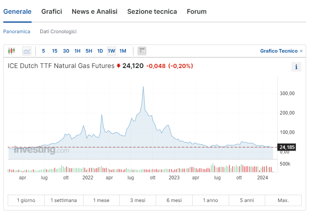Select the 1W chart interval
This screenshot has height=219, width=313.
tap(111, 51)
